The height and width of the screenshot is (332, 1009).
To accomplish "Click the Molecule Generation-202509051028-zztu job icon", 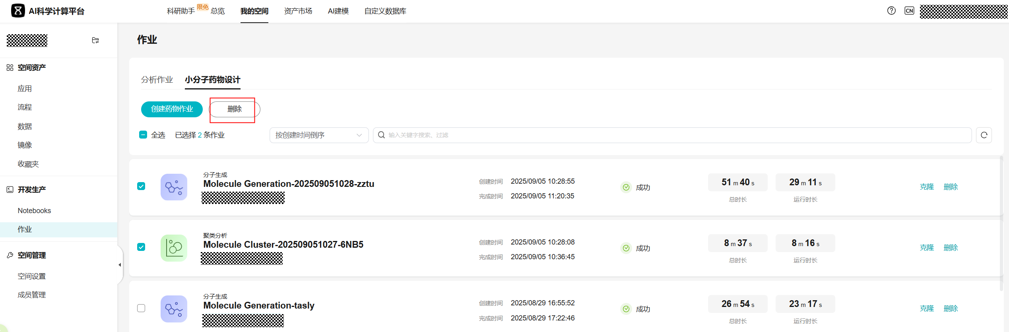I will pos(174,187).
